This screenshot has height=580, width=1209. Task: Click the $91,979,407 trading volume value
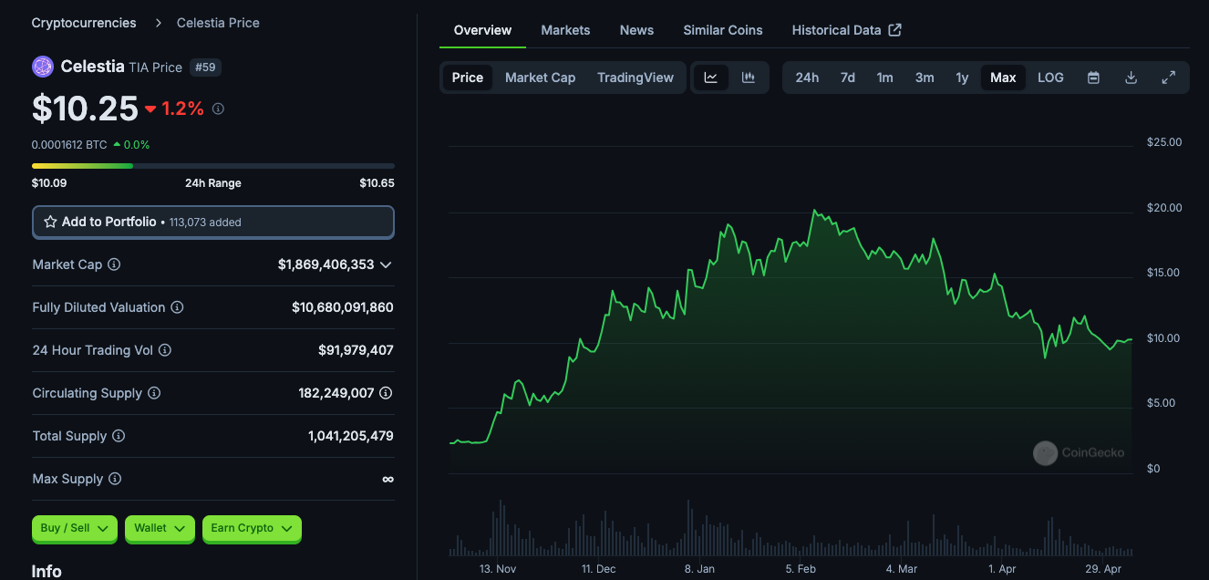[x=356, y=350]
